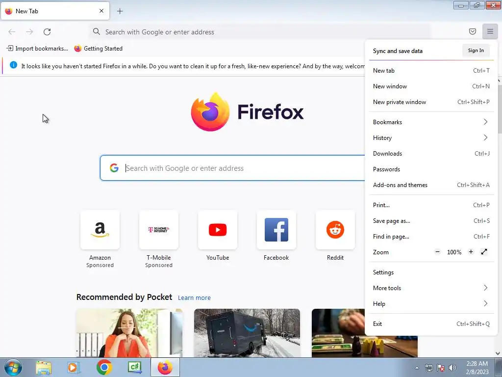
Task: Open Google Chrome from the taskbar
Action: pyautogui.click(x=104, y=367)
